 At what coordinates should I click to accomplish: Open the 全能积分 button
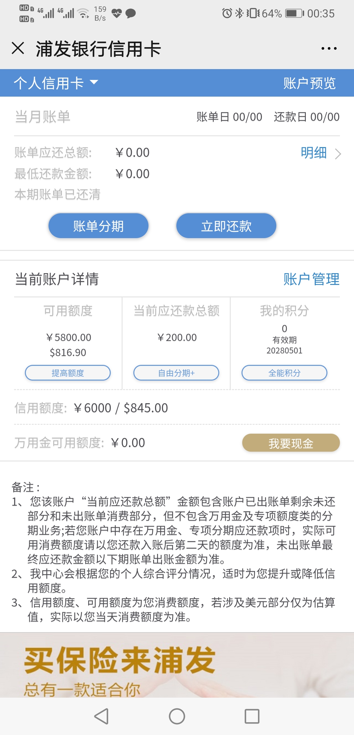[x=285, y=373]
